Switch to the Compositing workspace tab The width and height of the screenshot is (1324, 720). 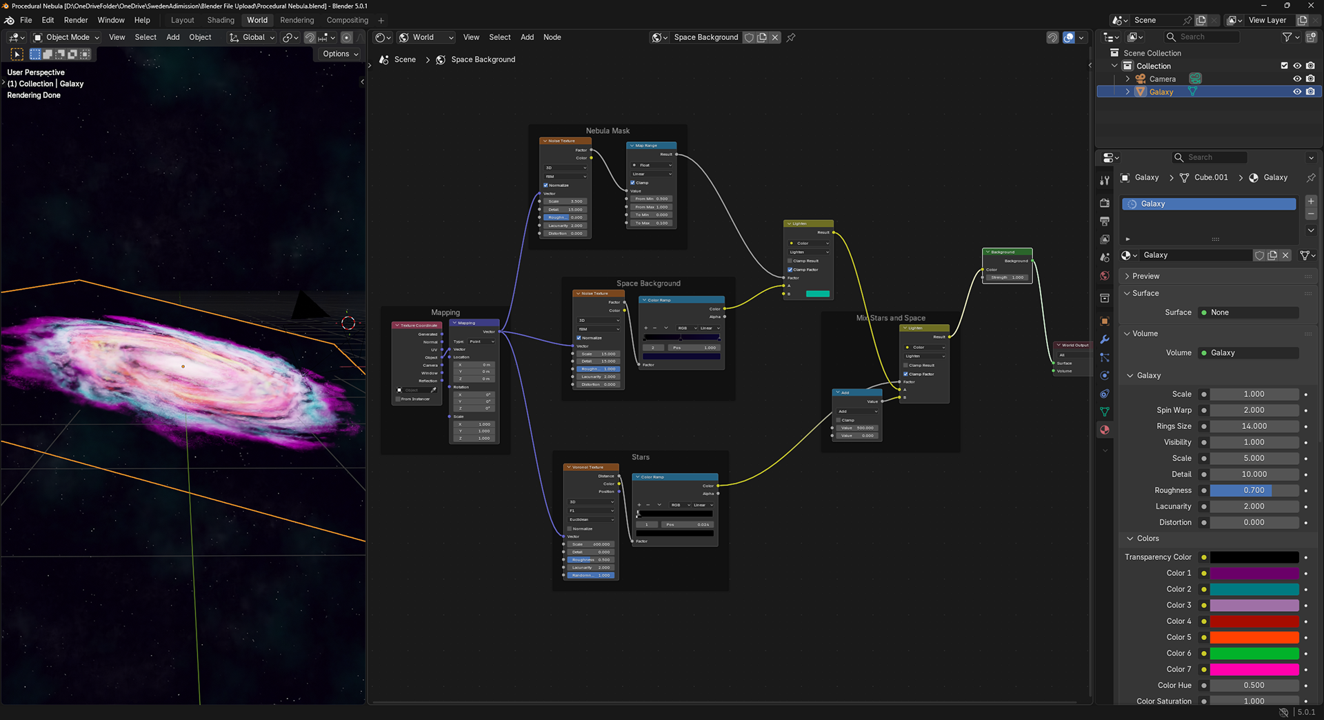tap(347, 20)
